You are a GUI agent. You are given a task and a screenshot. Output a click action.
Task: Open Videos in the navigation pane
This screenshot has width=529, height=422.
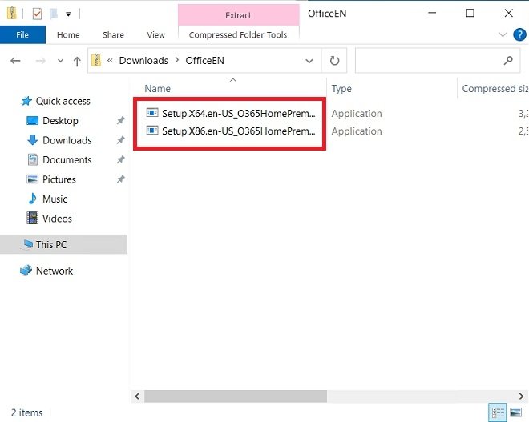pos(57,219)
